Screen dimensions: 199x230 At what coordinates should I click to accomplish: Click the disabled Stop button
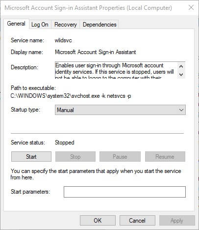(x=75, y=157)
